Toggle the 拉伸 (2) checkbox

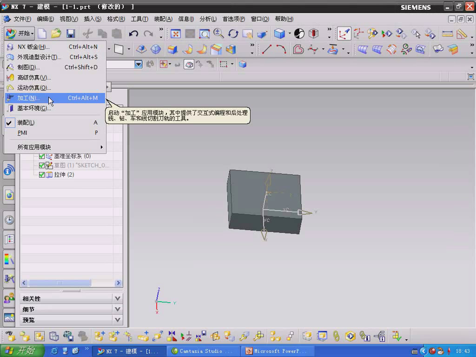pos(42,175)
